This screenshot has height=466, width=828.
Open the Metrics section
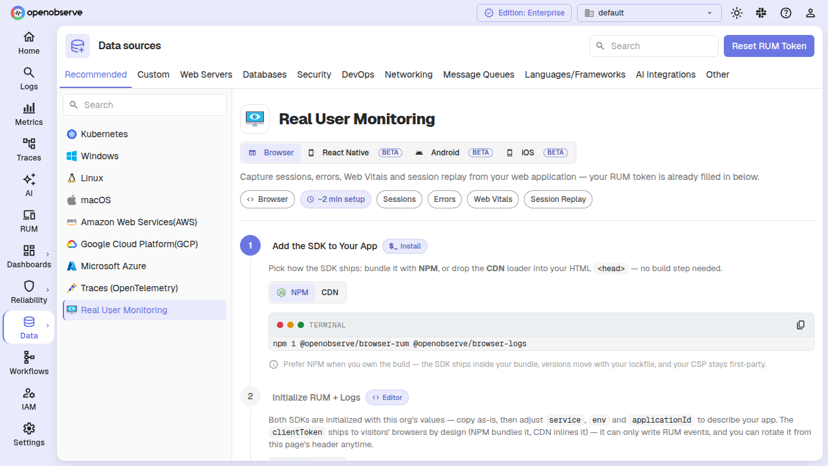click(28, 115)
